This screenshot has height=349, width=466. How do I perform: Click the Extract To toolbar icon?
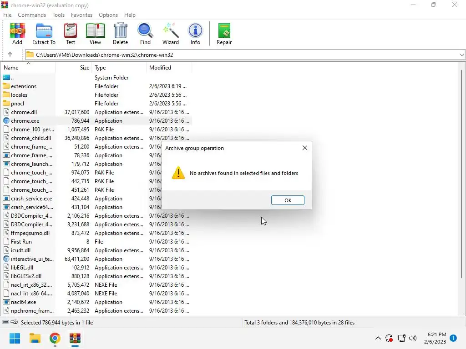click(x=44, y=34)
